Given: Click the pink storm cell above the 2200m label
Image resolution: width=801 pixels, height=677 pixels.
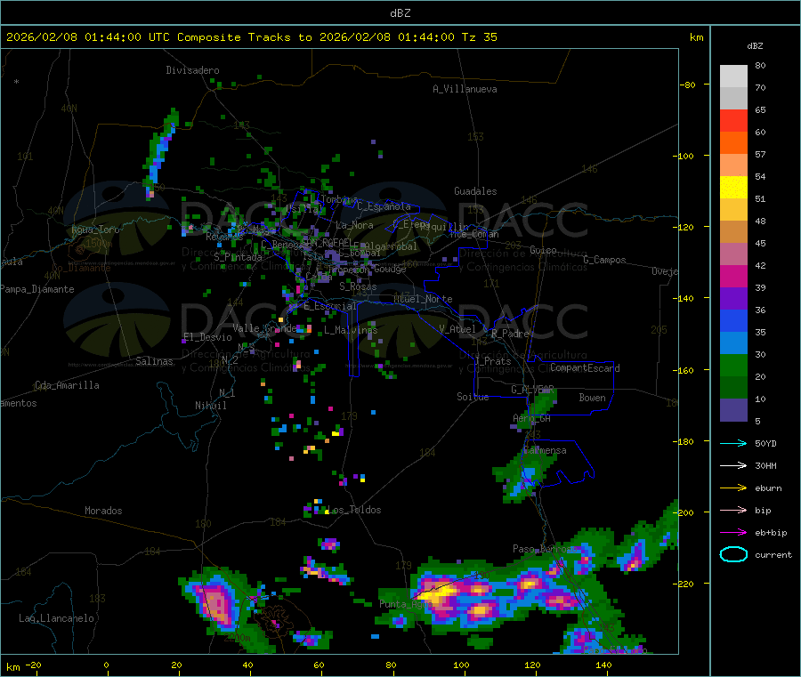Looking at the screenshot, I should click(x=216, y=603).
